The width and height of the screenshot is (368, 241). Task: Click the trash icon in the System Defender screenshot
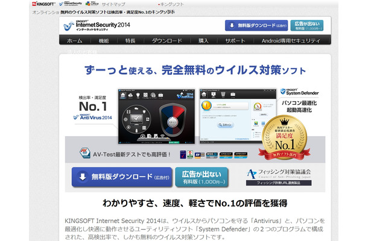tap(223, 94)
